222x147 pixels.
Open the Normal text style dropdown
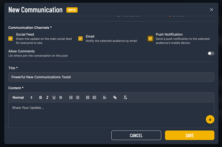point(22,97)
